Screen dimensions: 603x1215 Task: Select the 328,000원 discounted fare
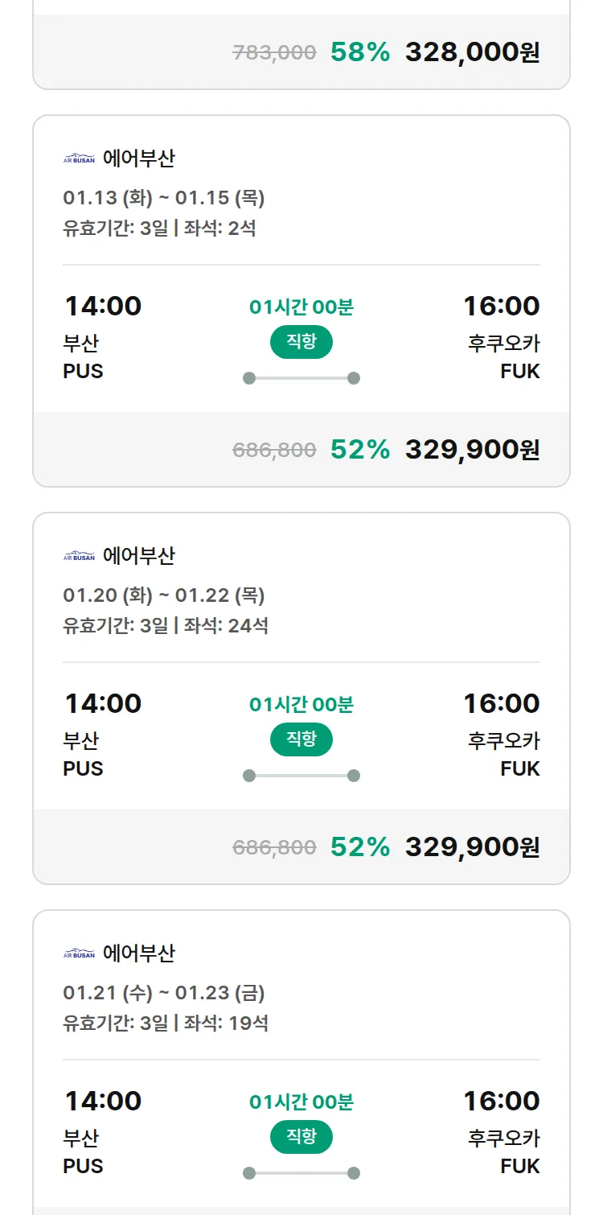[x=472, y=52]
